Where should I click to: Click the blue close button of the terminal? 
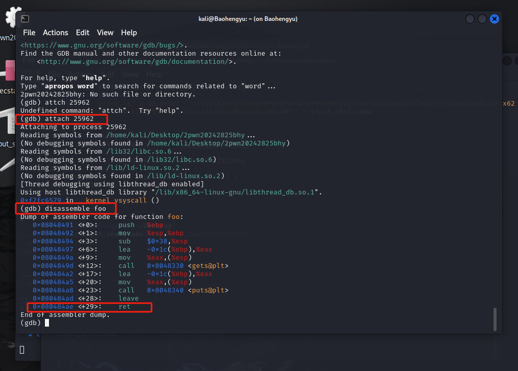[x=495, y=19]
